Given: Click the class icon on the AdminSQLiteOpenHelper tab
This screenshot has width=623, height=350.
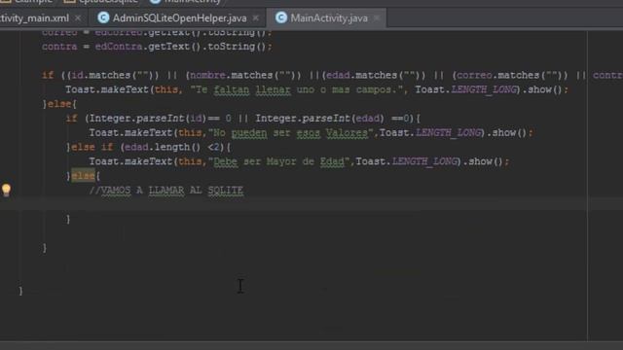Looking at the screenshot, I should [x=103, y=17].
